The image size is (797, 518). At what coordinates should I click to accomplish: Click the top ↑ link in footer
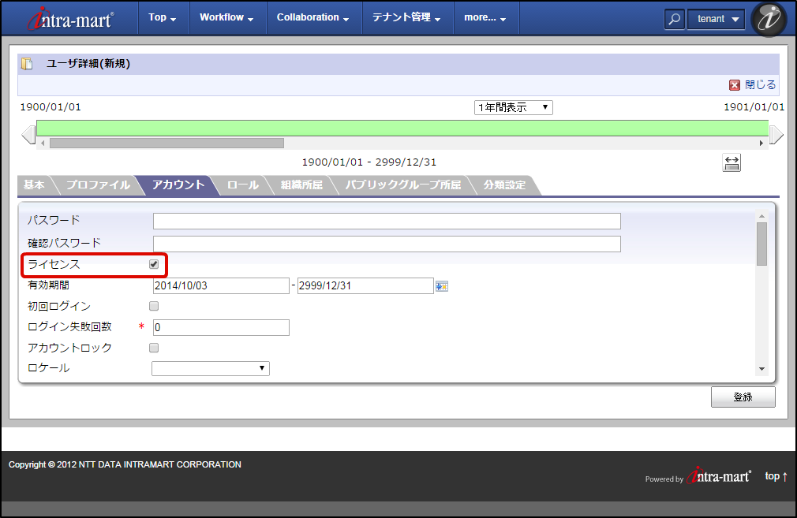[776, 476]
